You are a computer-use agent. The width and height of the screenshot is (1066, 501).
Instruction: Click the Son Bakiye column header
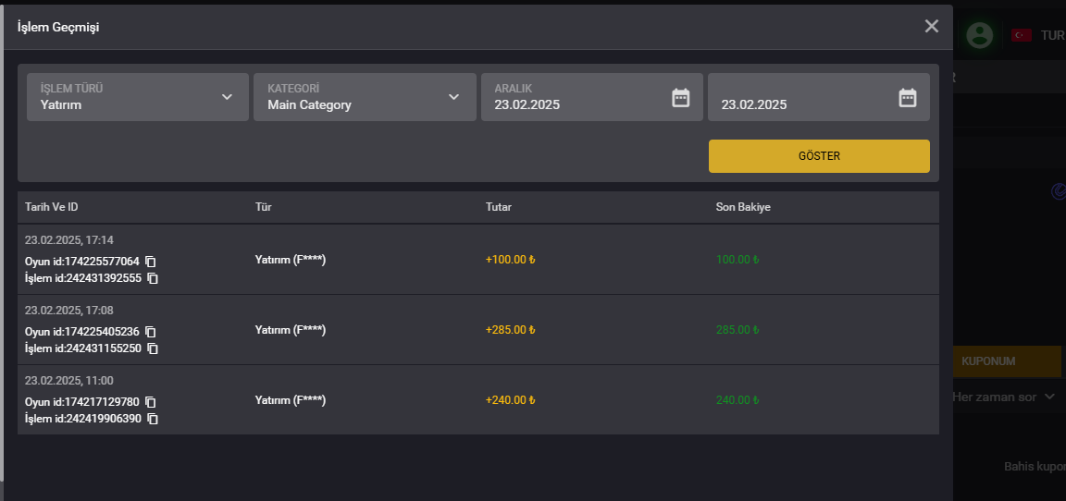tap(743, 207)
